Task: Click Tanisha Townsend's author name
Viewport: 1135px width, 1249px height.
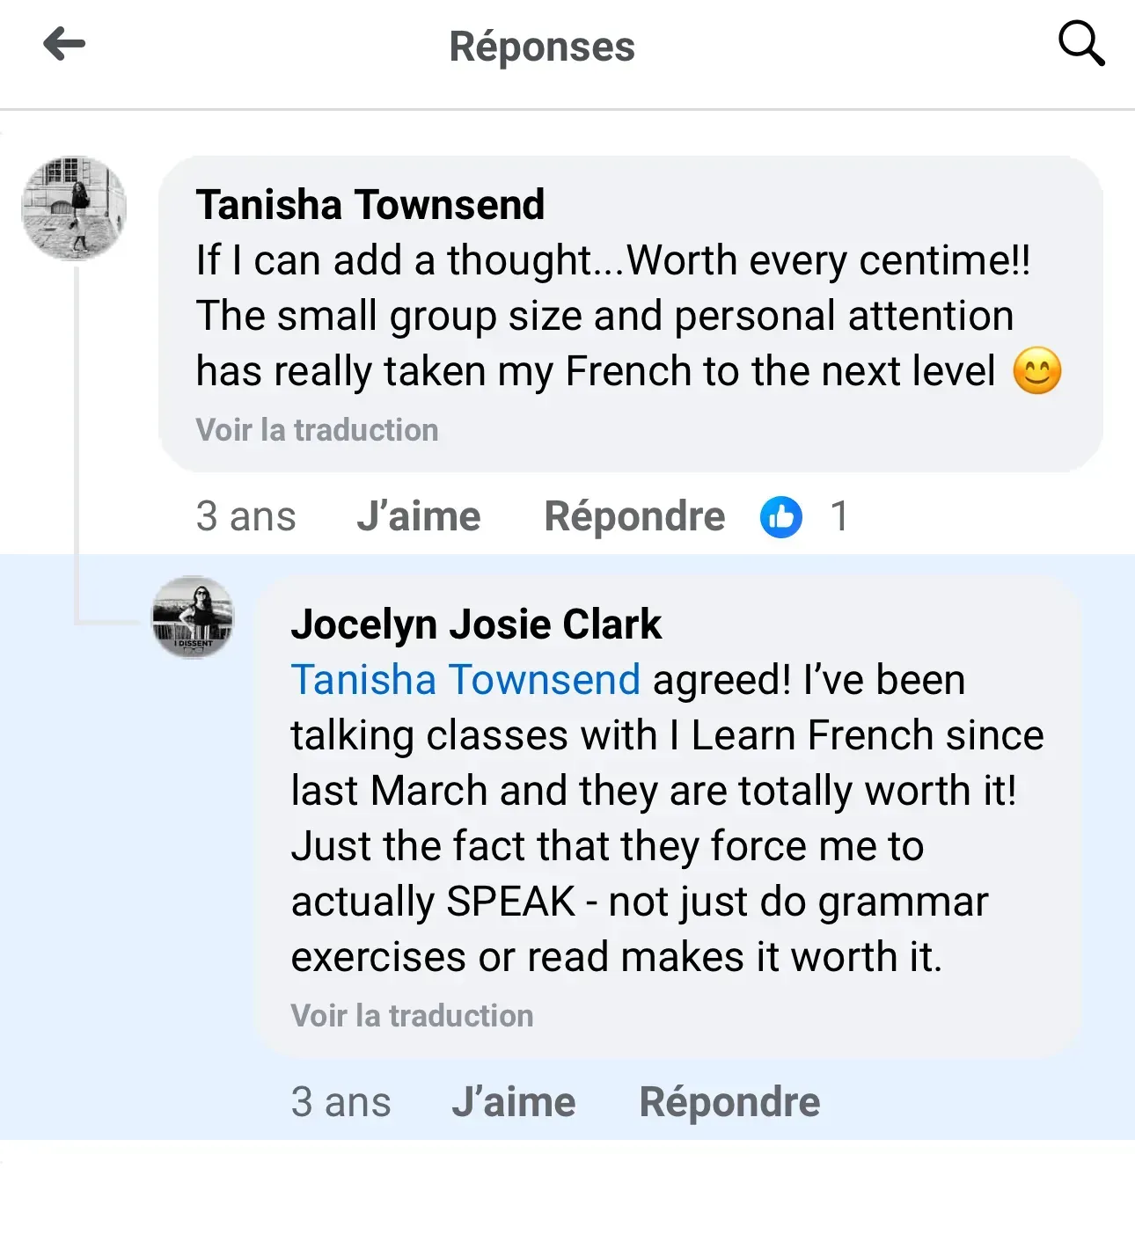Action: click(370, 205)
